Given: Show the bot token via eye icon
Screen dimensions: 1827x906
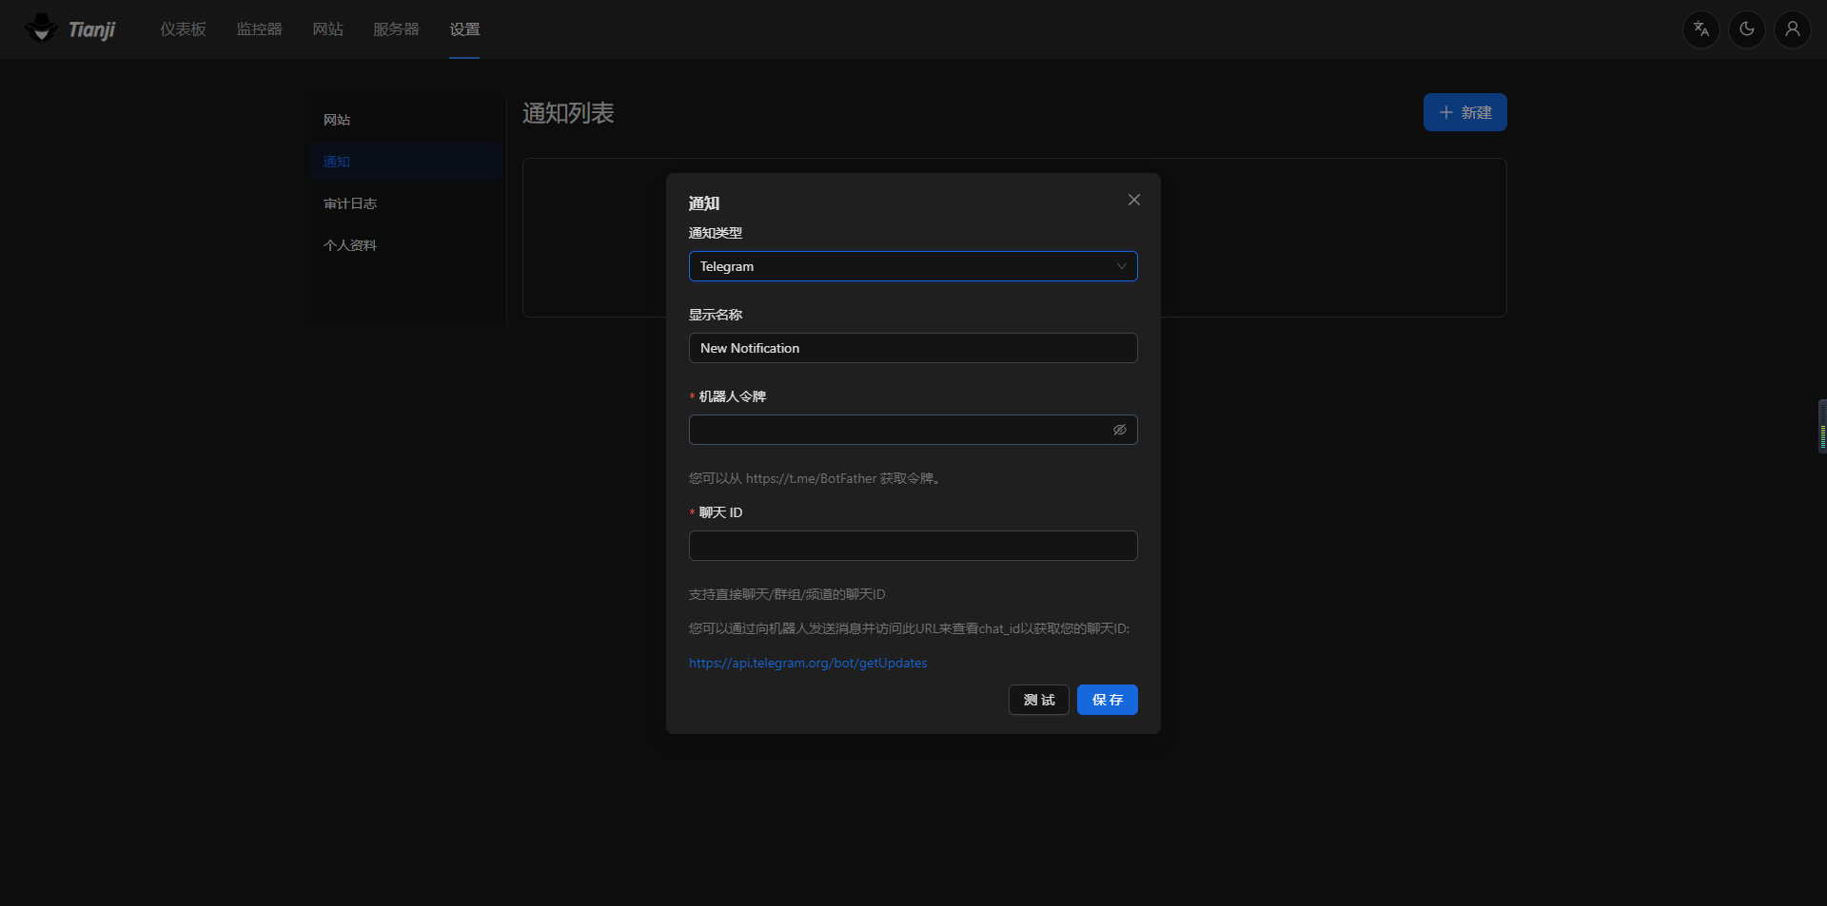Looking at the screenshot, I should point(1119,430).
